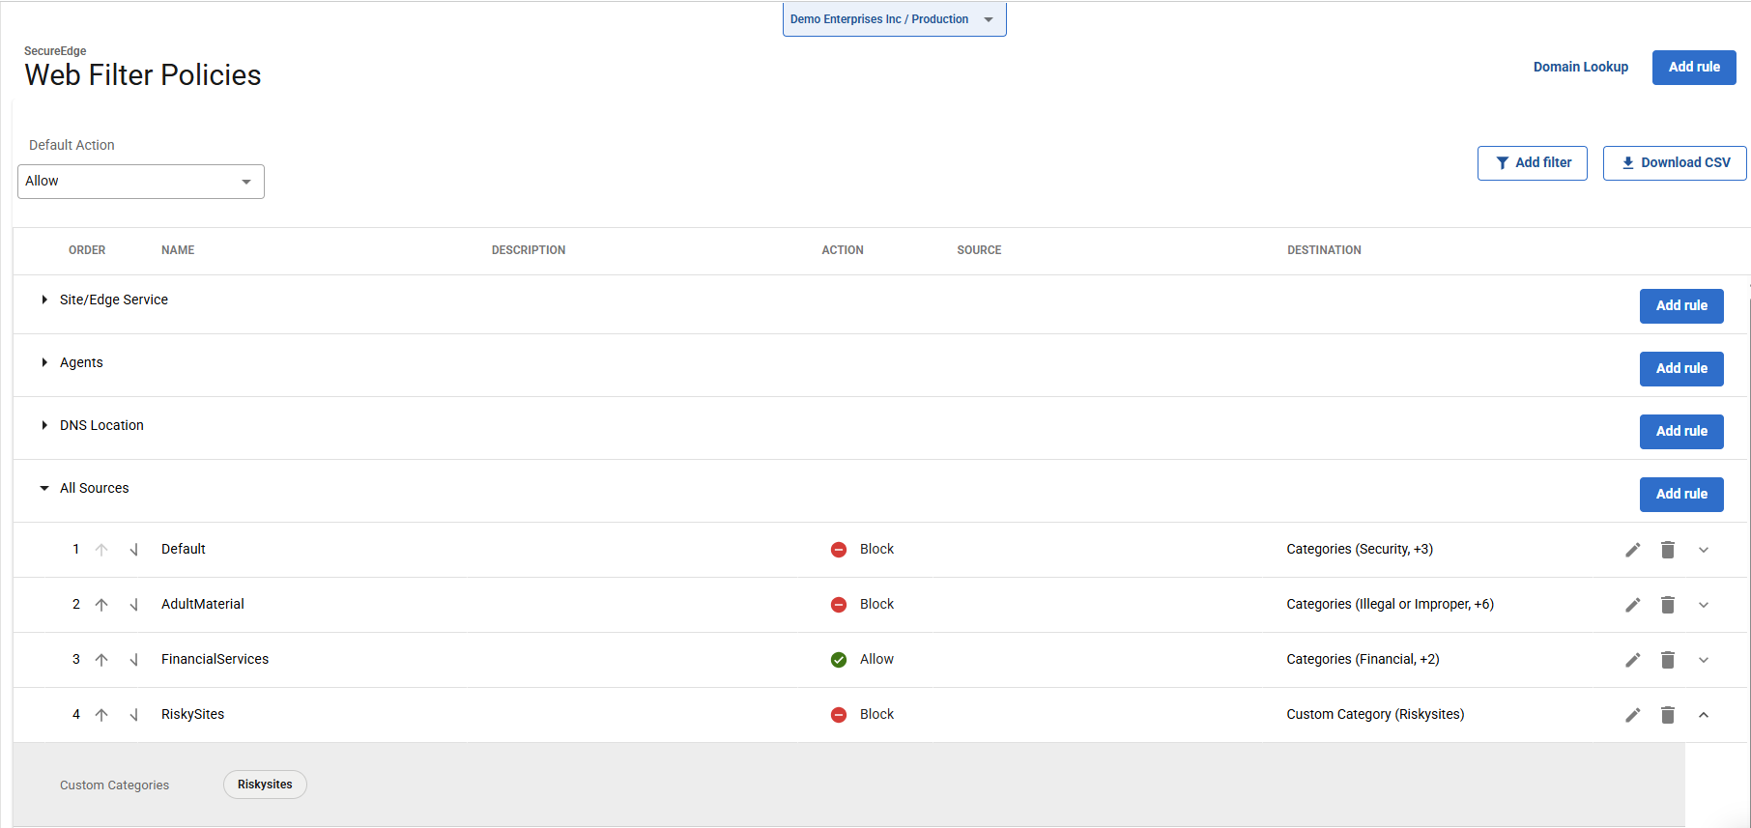Move Default rule down
The height and width of the screenshot is (828, 1751).
133,550
